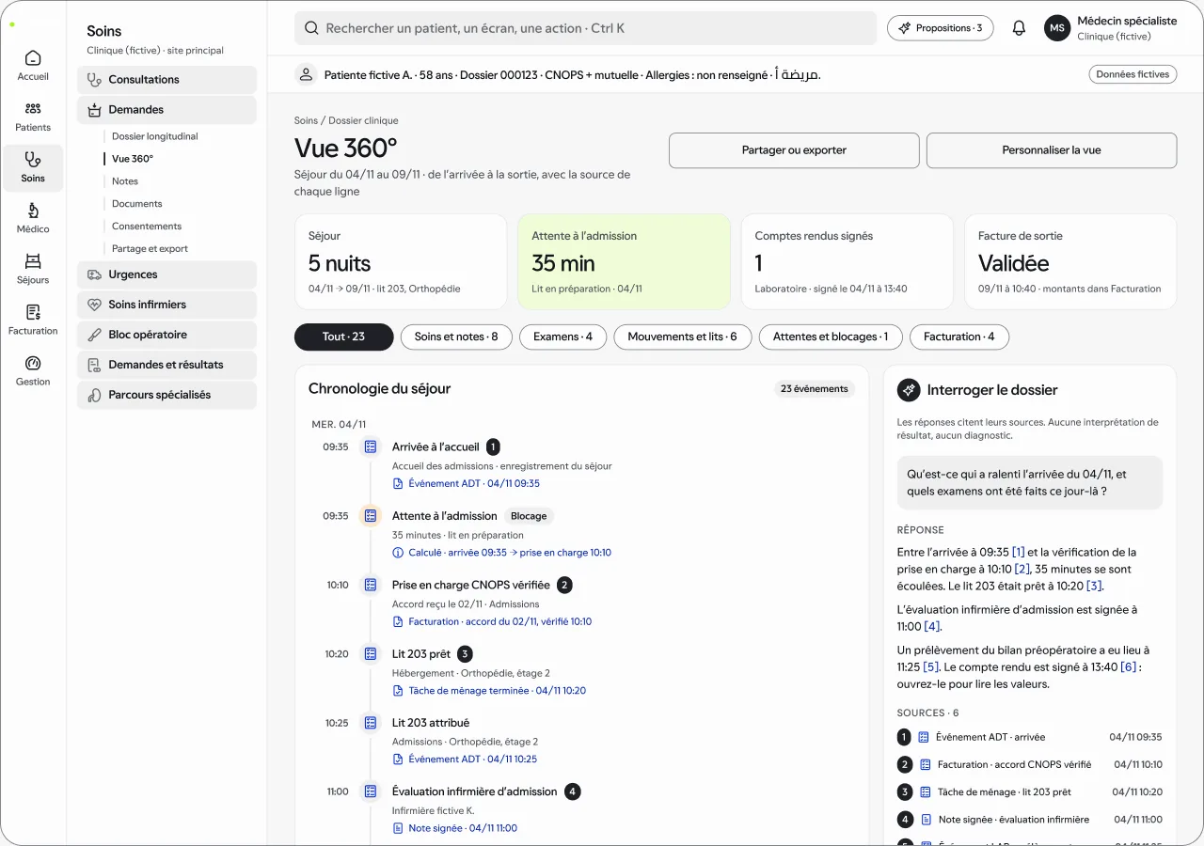Click the orange Attente à l'admission timeline icon
1204x846 pixels.
tap(371, 516)
